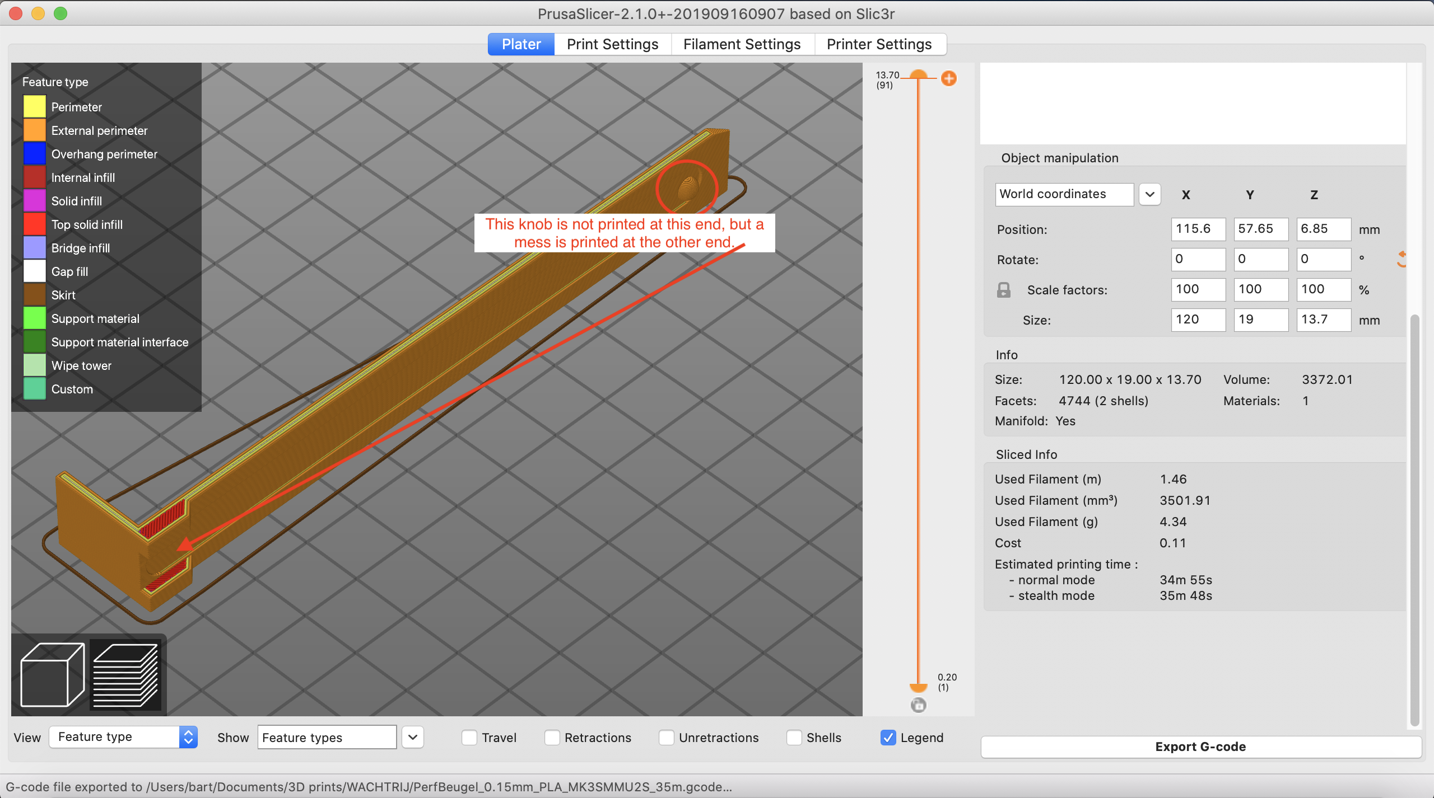The width and height of the screenshot is (1434, 798).
Task: Click the World coordinates combo box field
Action: (x=1064, y=194)
